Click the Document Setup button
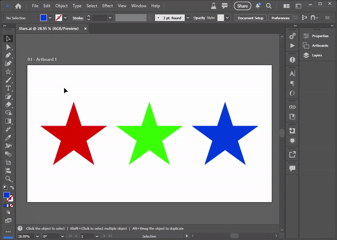Image resolution: width=337 pixels, height=240 pixels. coord(250,18)
